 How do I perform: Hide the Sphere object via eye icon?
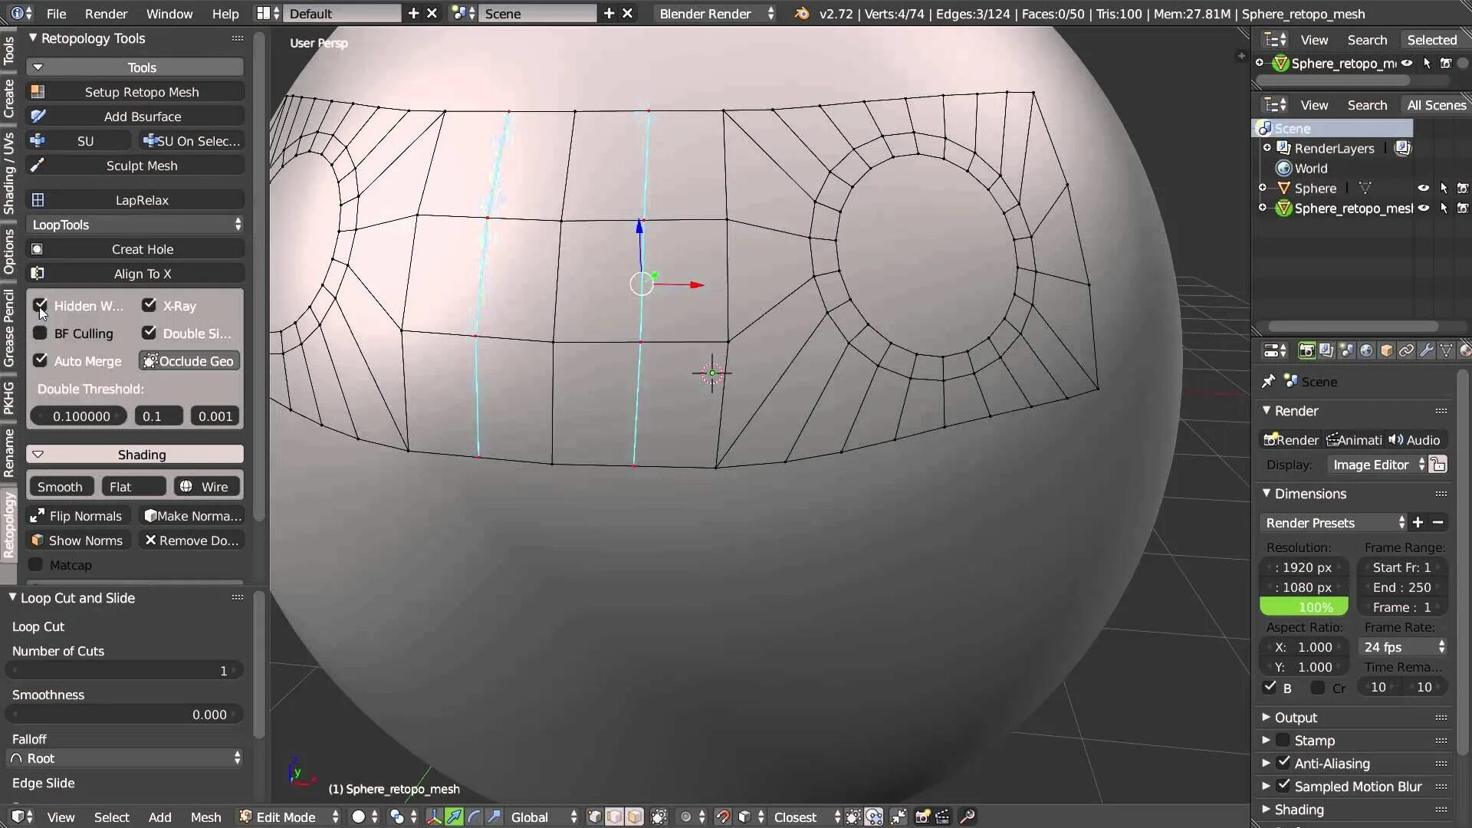click(1423, 188)
